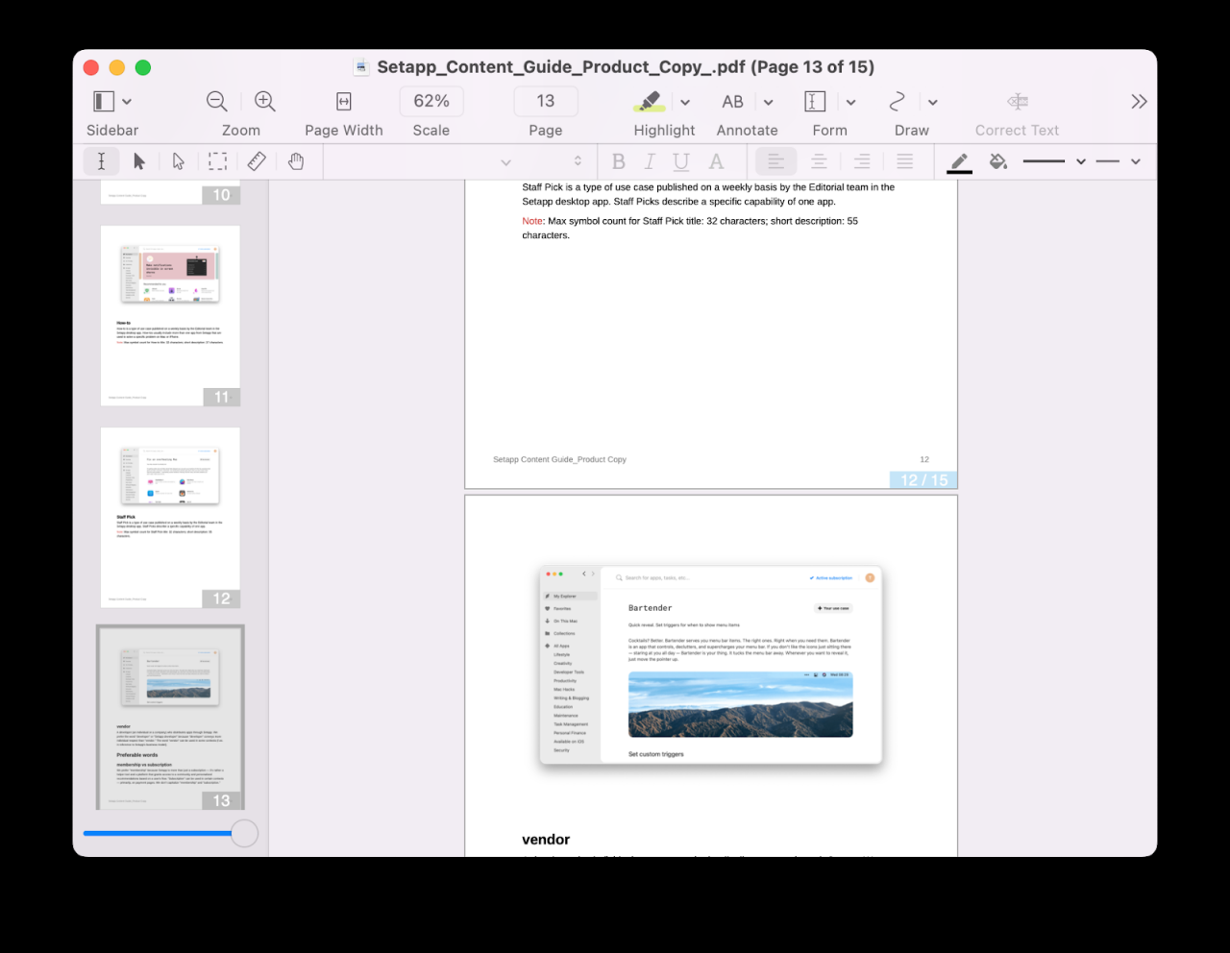Click the stroke color pen swatch

coord(959,162)
